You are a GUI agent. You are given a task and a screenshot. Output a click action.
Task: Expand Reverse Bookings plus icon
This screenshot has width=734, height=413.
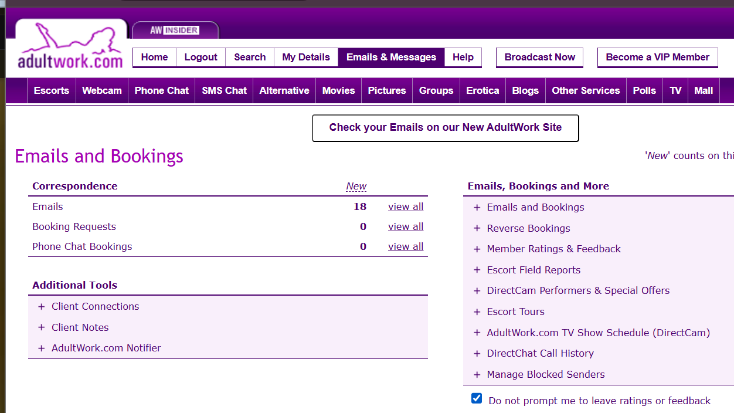point(477,229)
